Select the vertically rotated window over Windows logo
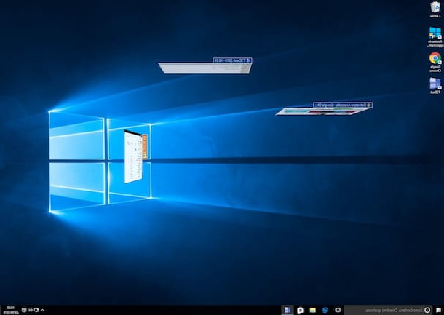 (x=133, y=157)
